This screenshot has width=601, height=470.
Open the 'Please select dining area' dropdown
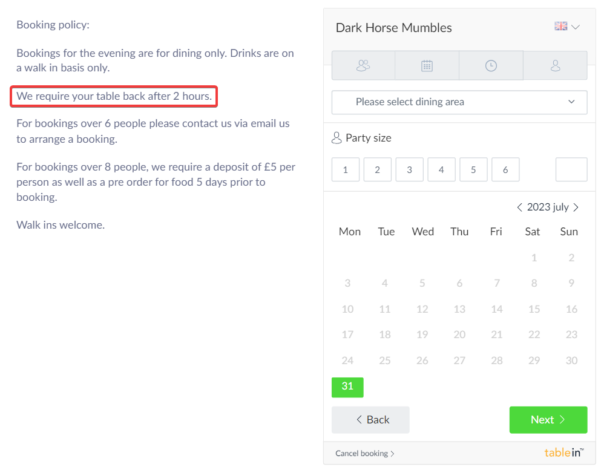[x=459, y=102]
